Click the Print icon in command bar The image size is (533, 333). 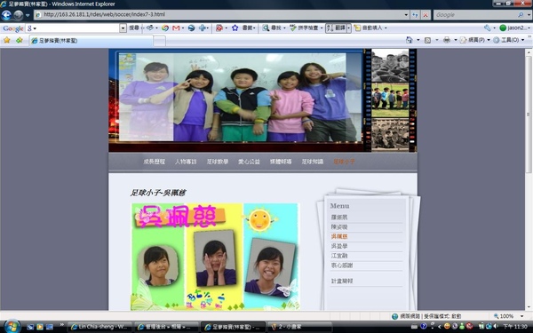coord(447,40)
